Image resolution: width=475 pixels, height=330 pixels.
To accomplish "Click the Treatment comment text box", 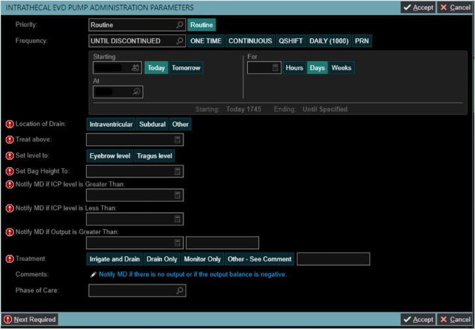I will coord(333,259).
